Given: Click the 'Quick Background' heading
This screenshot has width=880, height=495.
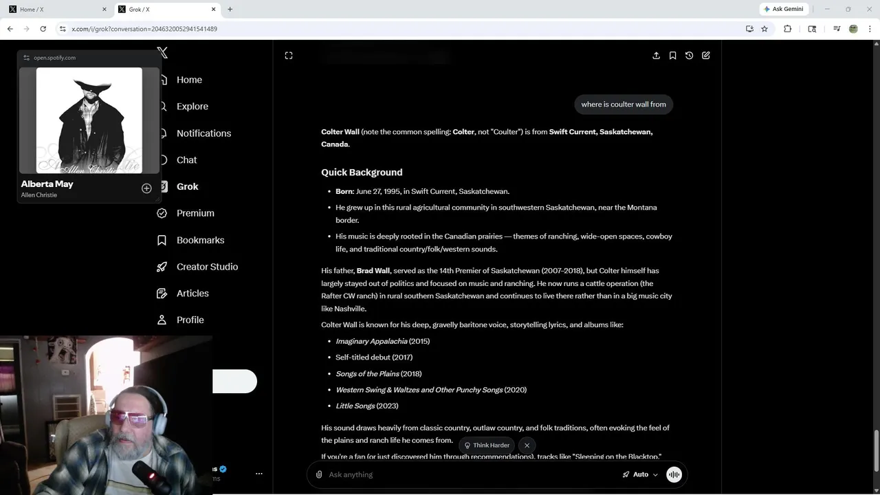Looking at the screenshot, I should [362, 173].
